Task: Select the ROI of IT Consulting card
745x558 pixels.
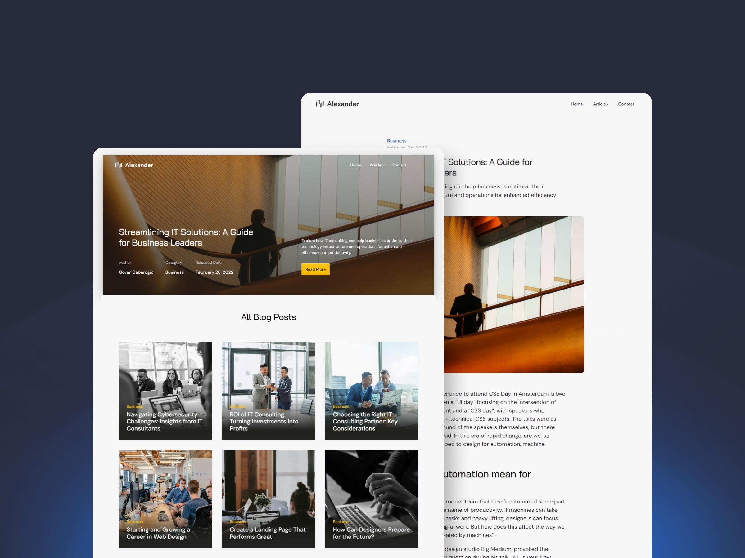Action: click(269, 390)
